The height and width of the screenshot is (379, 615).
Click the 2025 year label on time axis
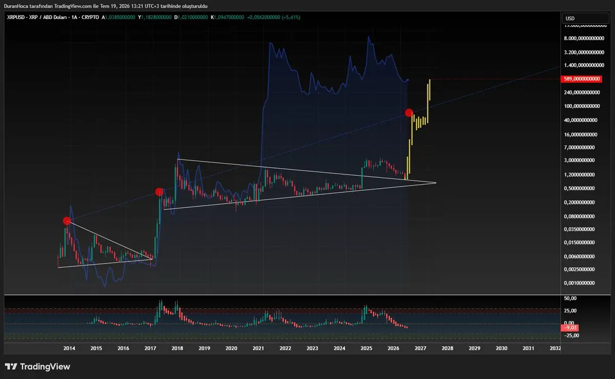coord(366,348)
